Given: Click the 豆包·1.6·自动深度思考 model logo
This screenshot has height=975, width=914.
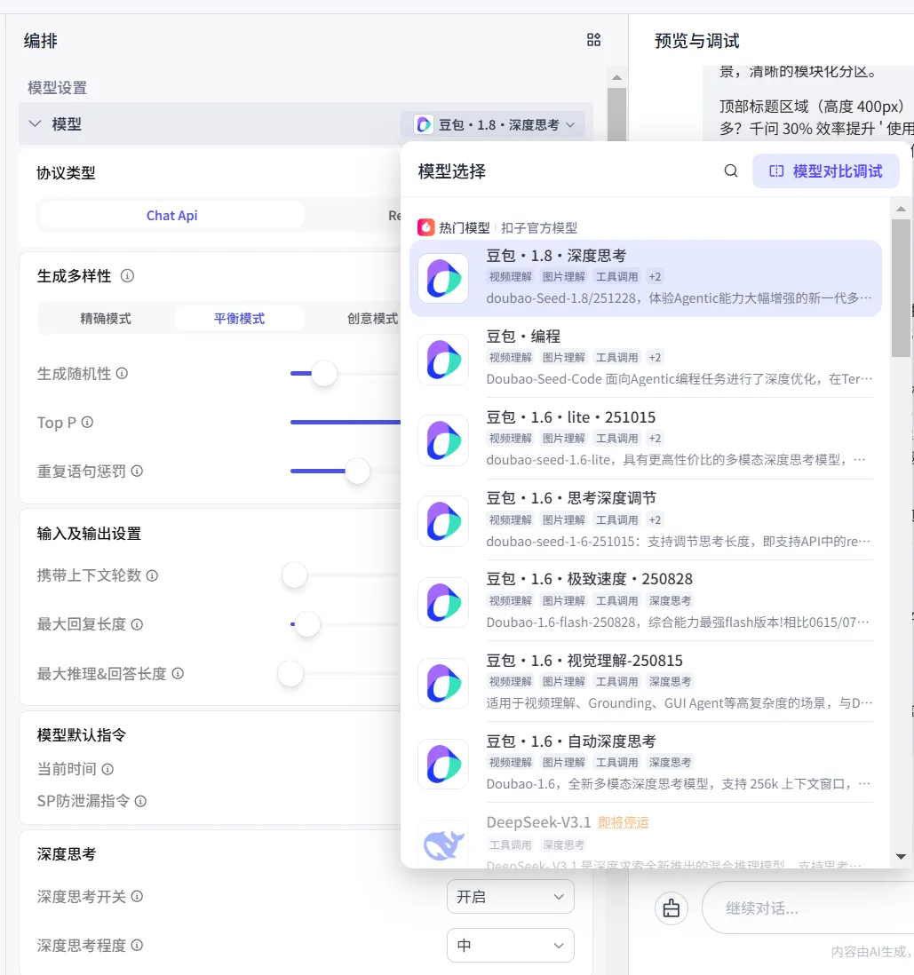Looking at the screenshot, I should tap(443, 764).
